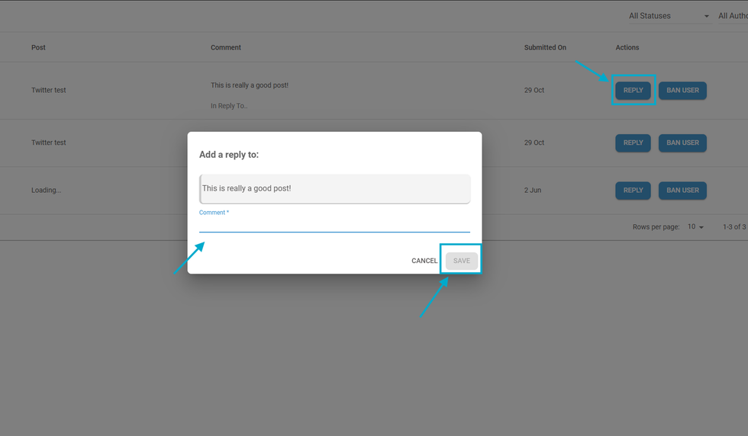748x436 pixels.
Task: Open the In Reply To.. link
Action: tap(229, 106)
